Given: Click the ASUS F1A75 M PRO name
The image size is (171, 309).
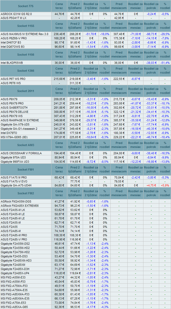Looking at the screenshot, I should coord(14,177).
